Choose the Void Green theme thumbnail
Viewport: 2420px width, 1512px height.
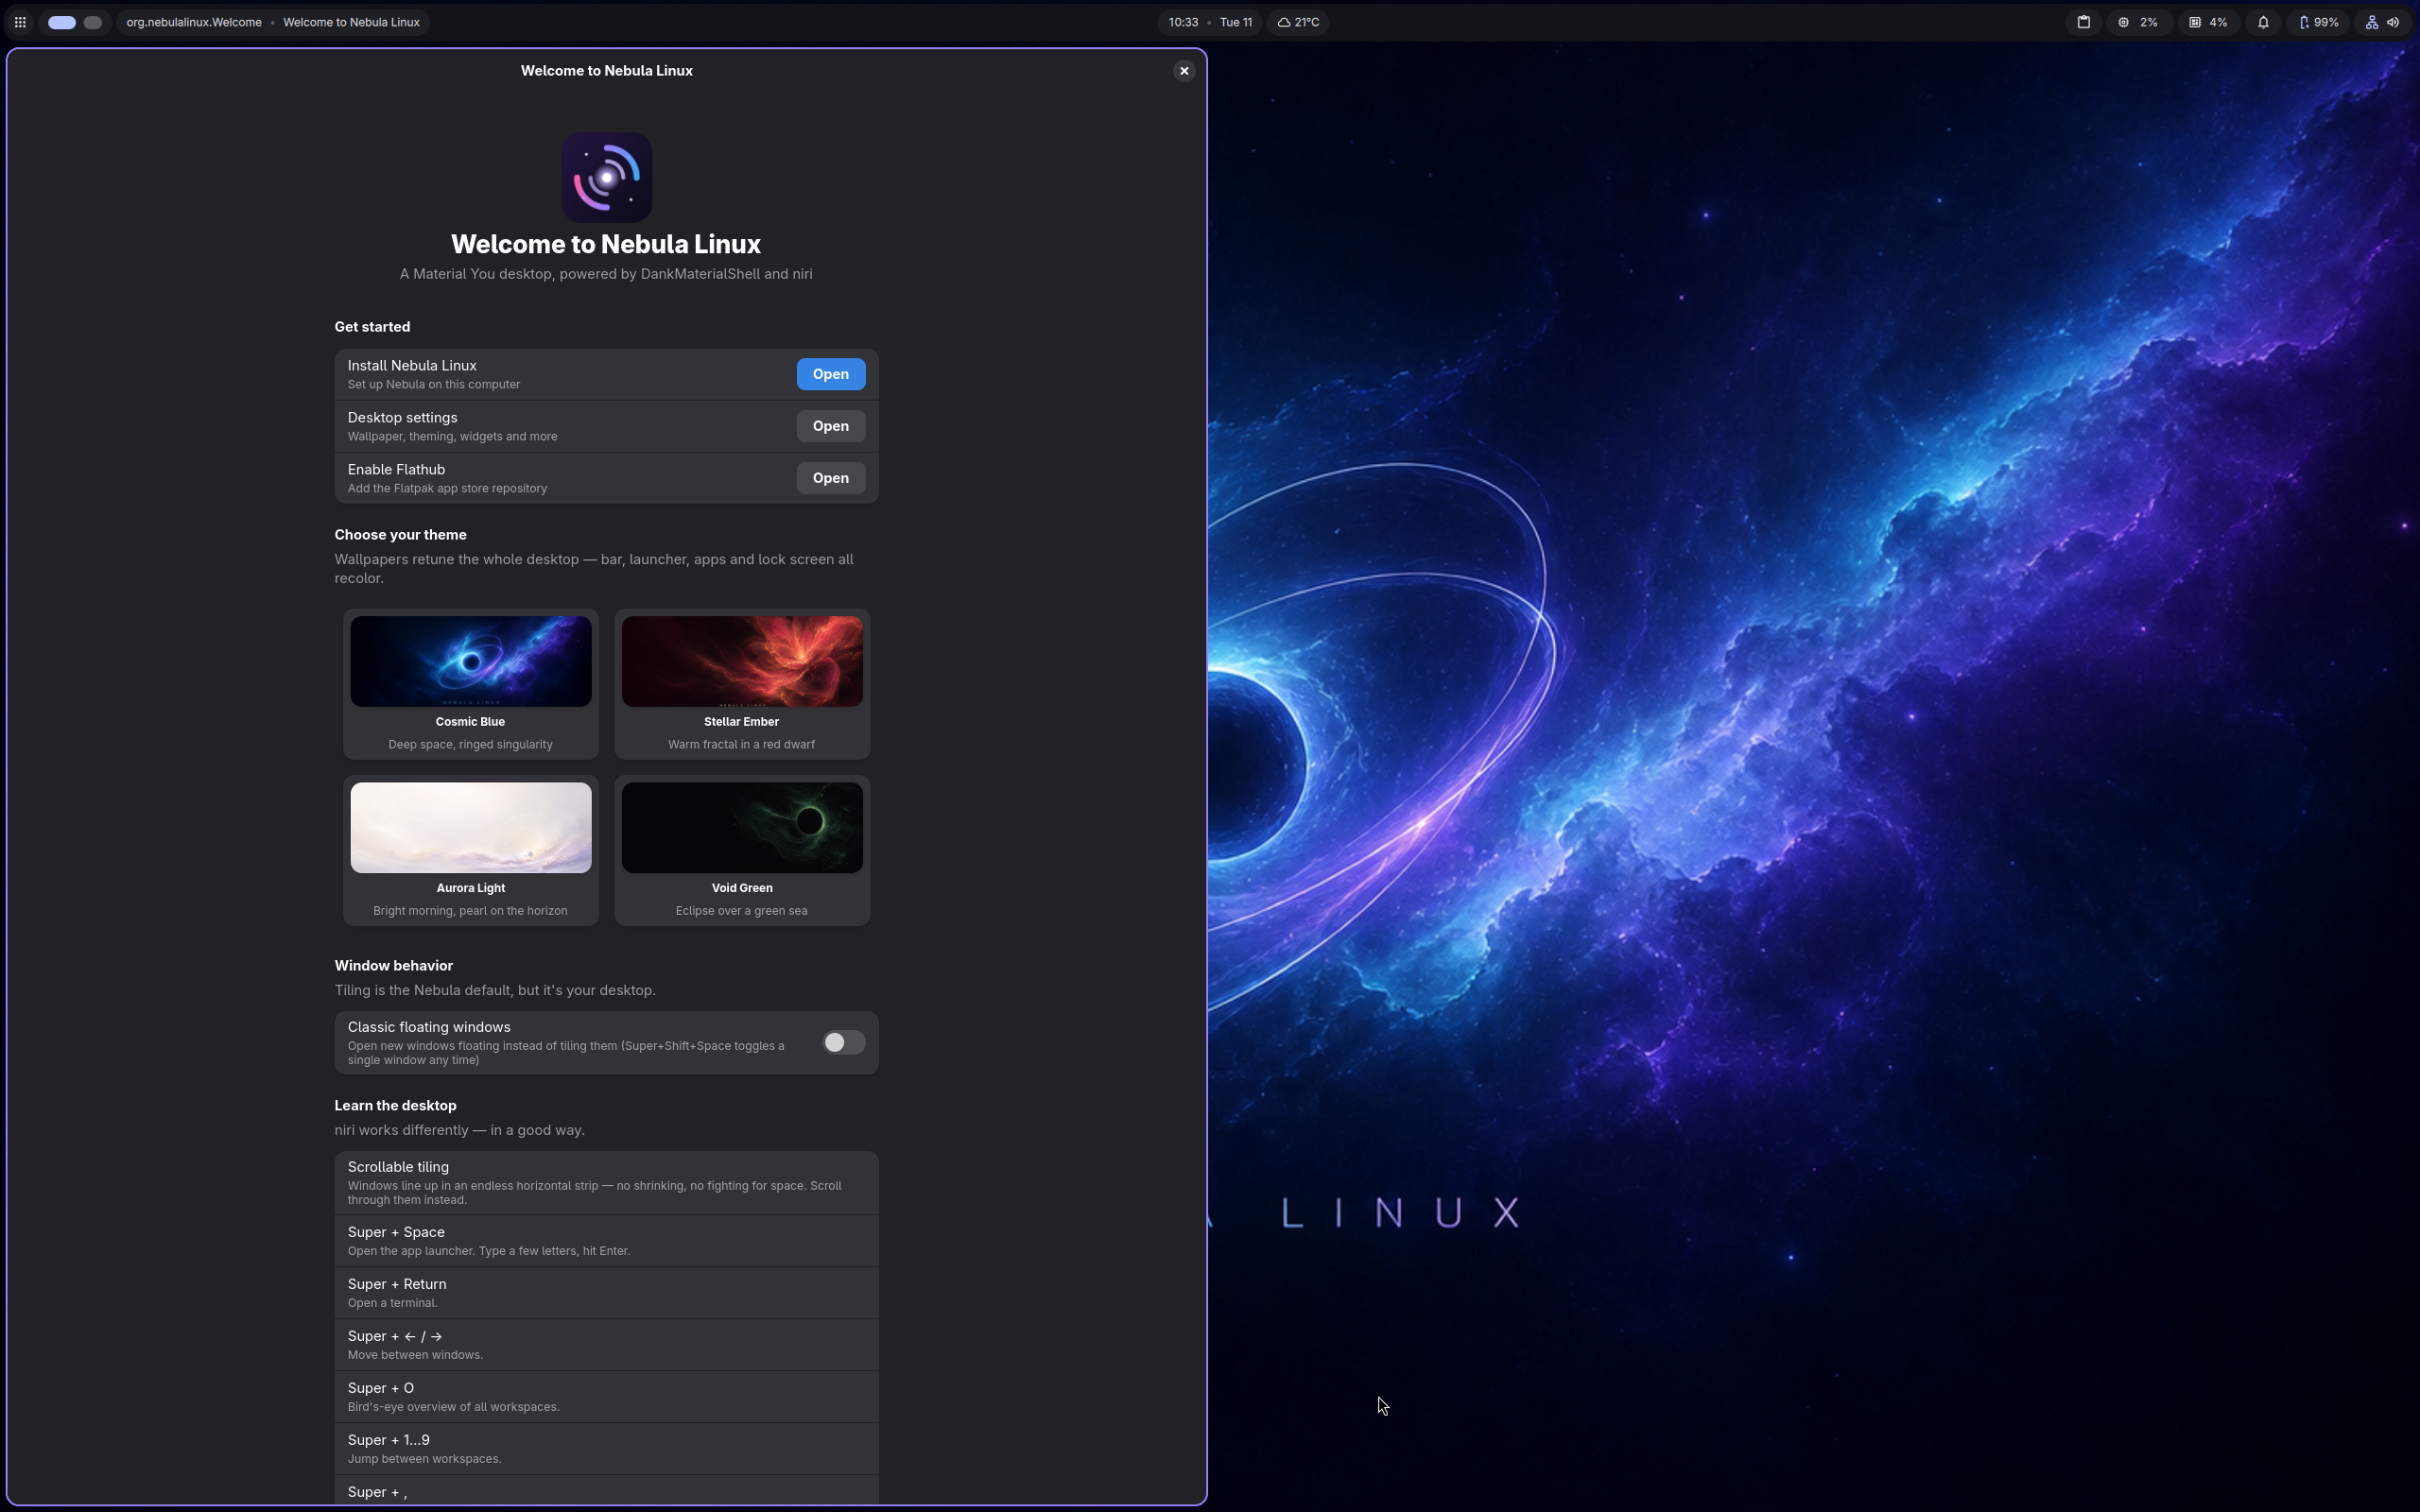point(742,827)
